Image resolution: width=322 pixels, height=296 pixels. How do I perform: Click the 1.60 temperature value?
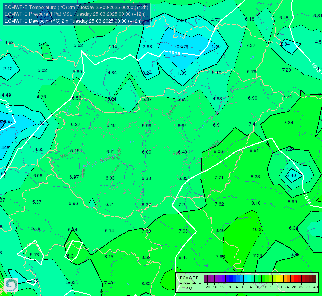click(x=216, y=46)
